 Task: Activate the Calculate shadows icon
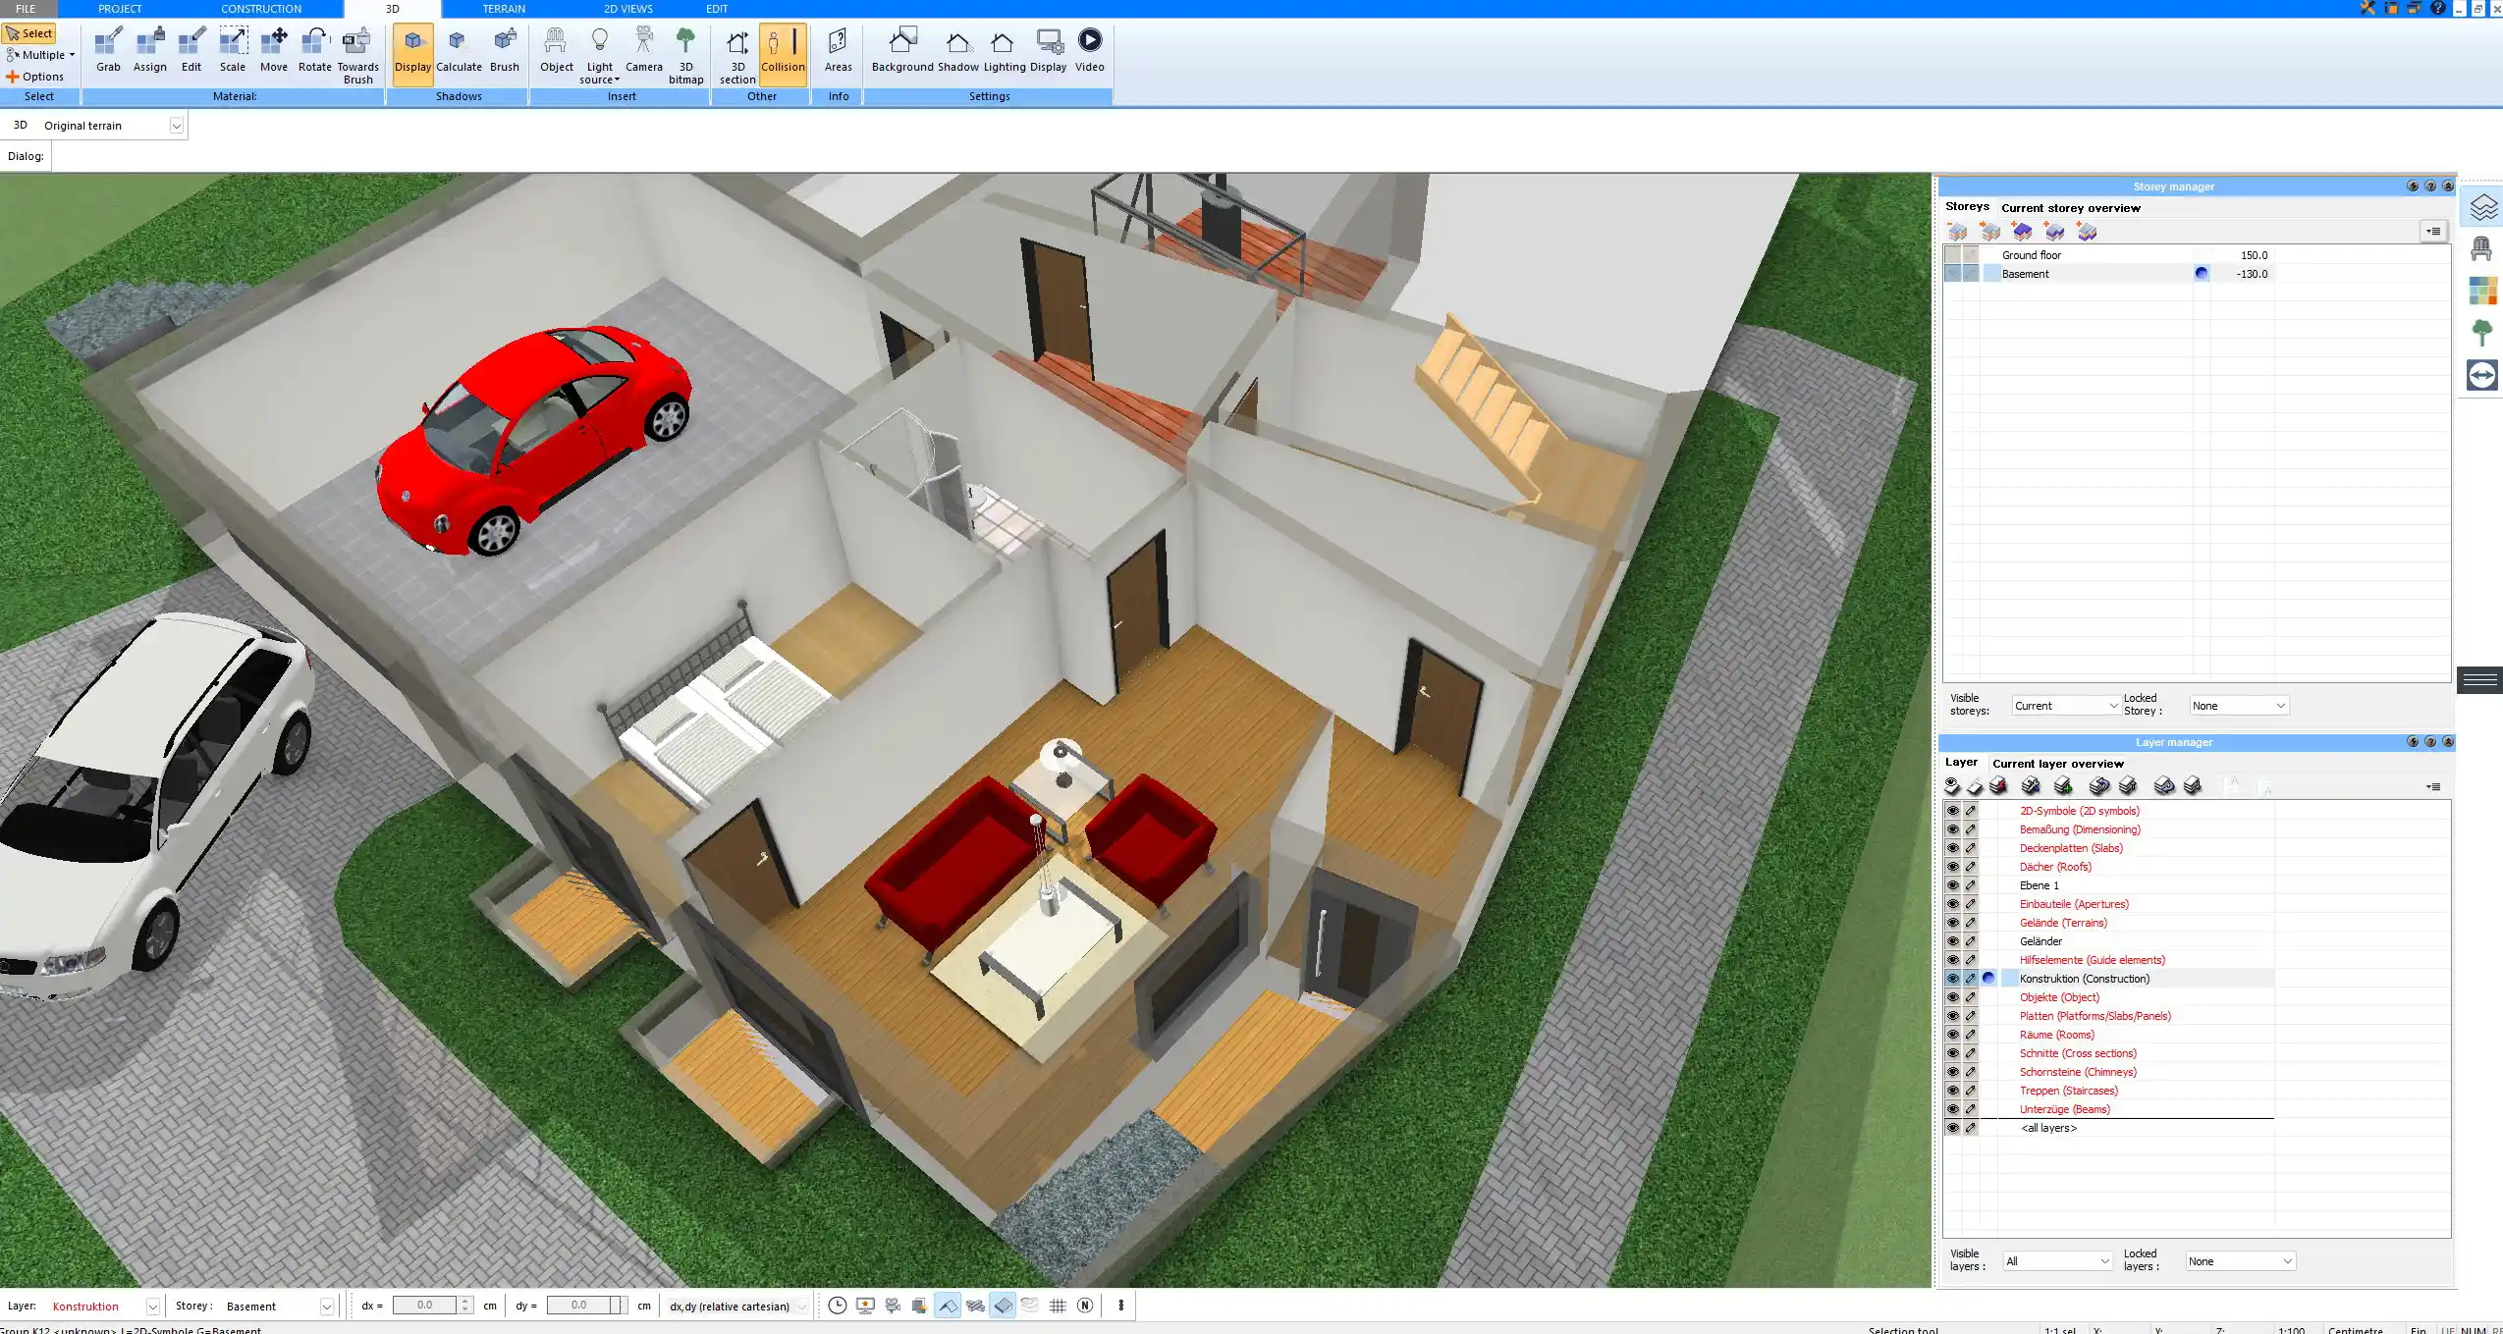coord(459,50)
